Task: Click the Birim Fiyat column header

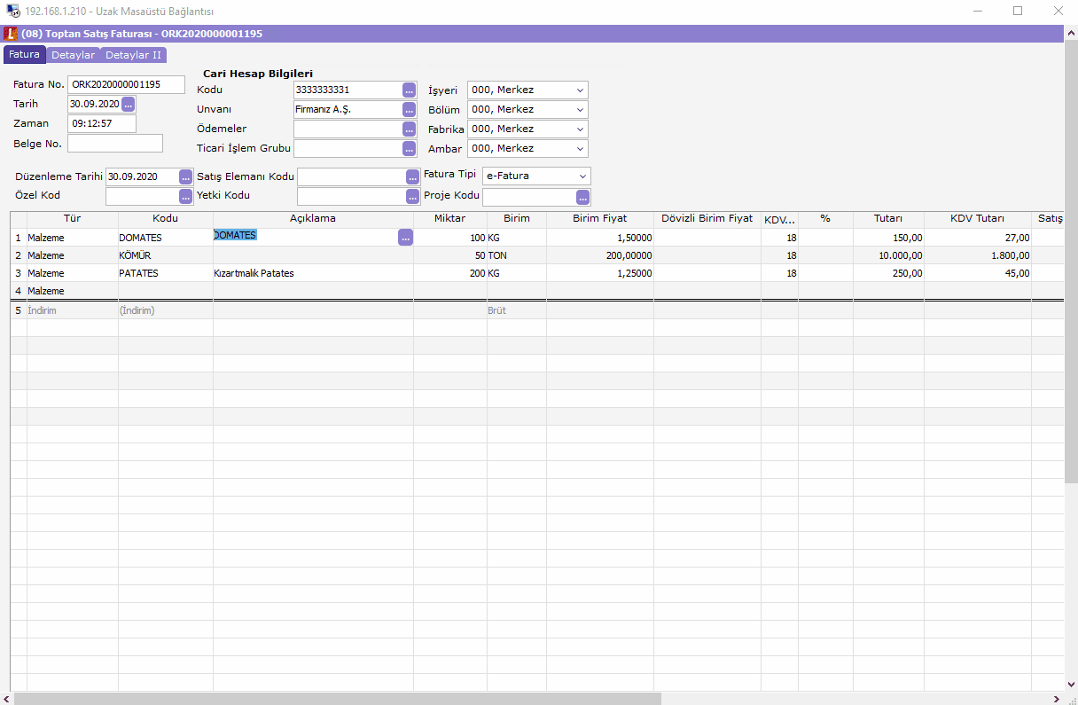Action: (599, 218)
